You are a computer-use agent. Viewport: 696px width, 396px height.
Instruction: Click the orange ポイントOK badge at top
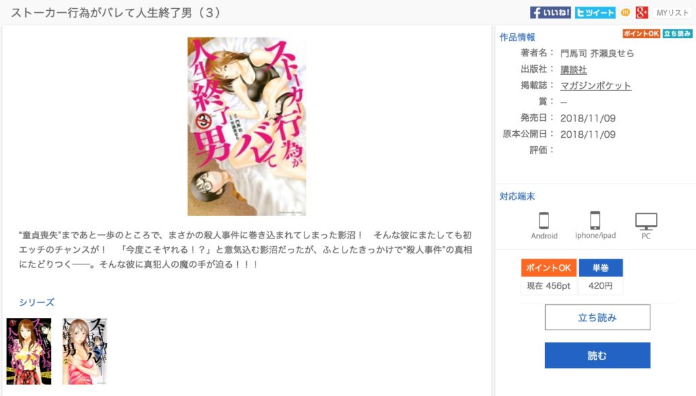click(x=641, y=34)
